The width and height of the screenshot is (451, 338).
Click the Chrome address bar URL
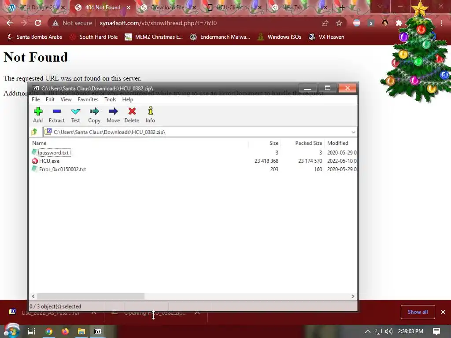click(x=158, y=23)
